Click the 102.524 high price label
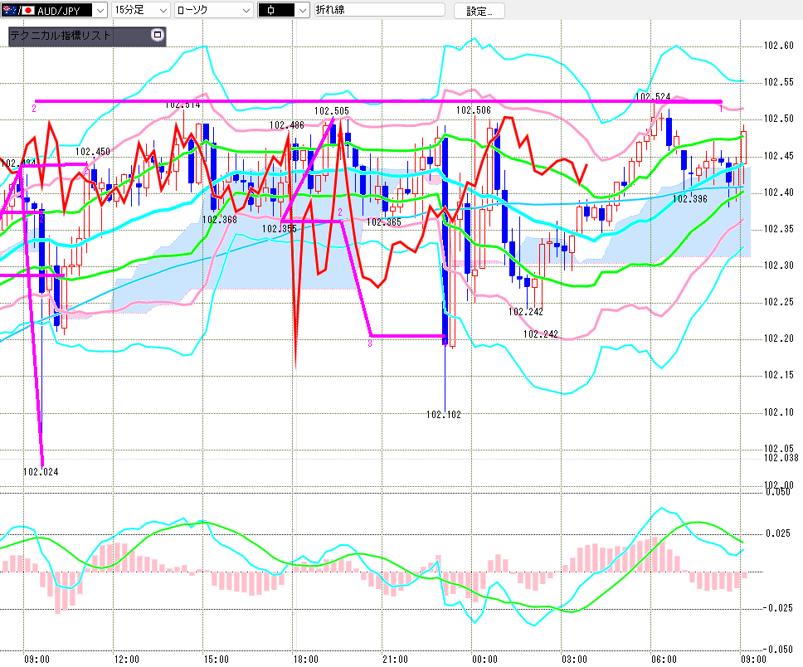The image size is (803, 667). click(653, 97)
